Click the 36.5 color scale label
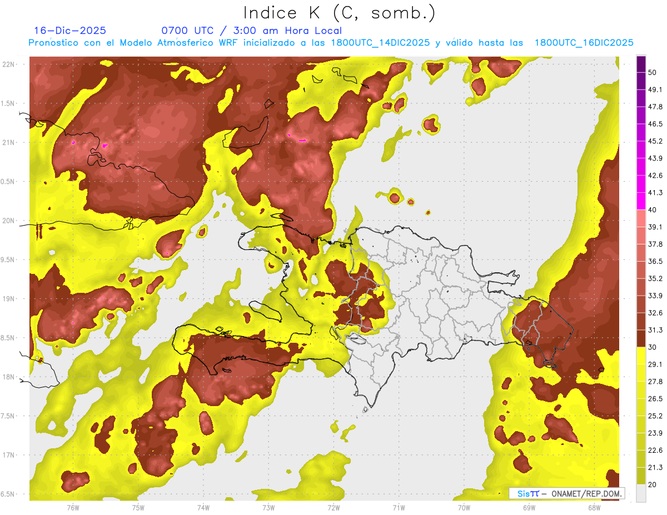This screenshot has height=515, width=667. point(655,261)
